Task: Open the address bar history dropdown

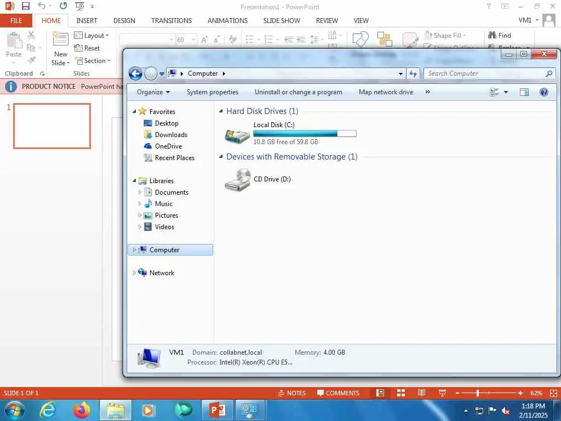Action: [400, 74]
